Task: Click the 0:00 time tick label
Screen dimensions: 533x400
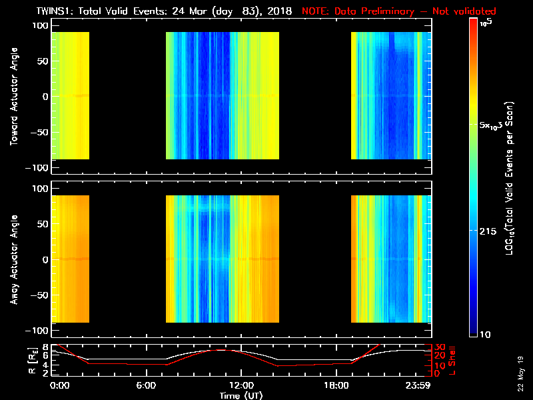Action: 59,385
